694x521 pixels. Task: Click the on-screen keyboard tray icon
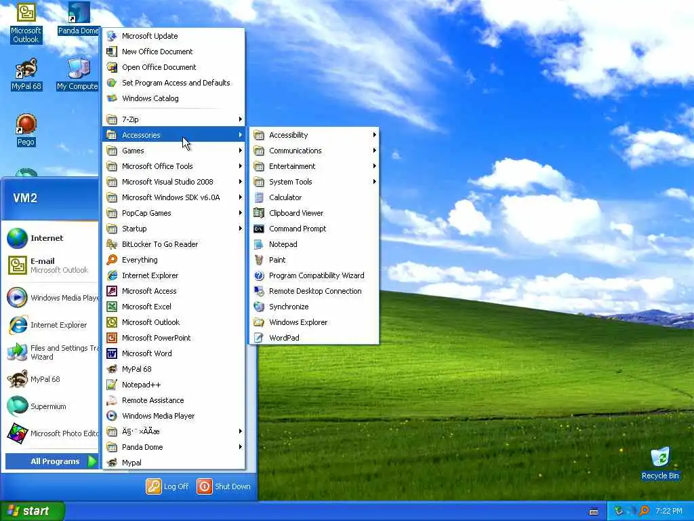[x=594, y=512]
